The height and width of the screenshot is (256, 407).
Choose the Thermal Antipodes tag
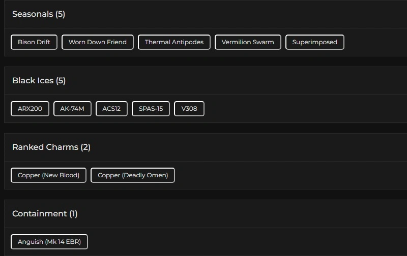(174, 42)
